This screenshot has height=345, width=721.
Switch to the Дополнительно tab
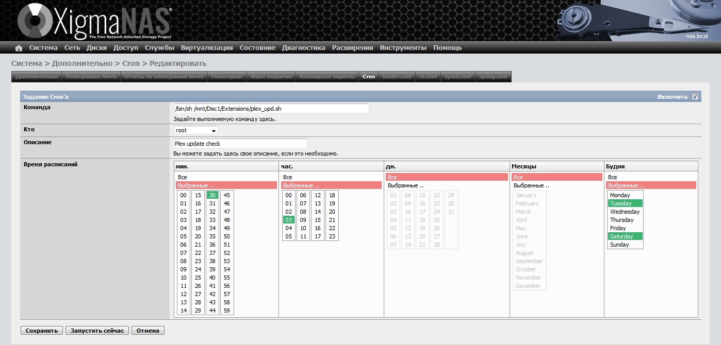37,77
